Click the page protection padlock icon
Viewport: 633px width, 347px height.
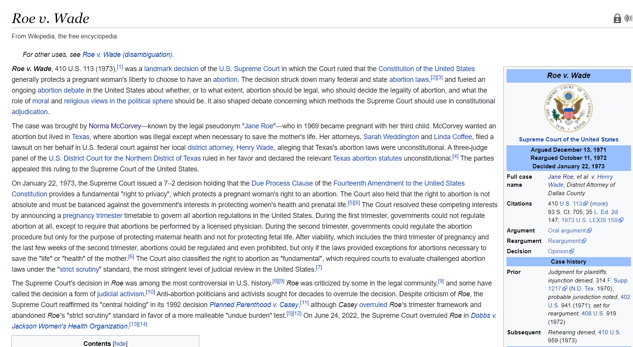[x=617, y=18]
